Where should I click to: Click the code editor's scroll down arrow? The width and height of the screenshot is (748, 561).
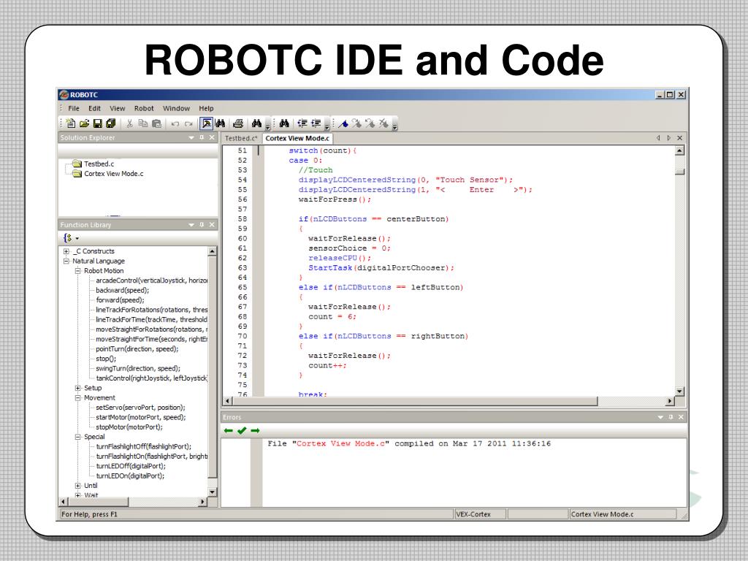click(680, 392)
